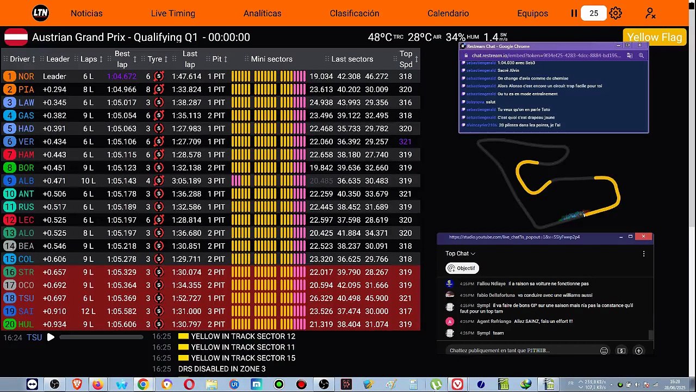Open uTorrent from the taskbar

coord(436,384)
